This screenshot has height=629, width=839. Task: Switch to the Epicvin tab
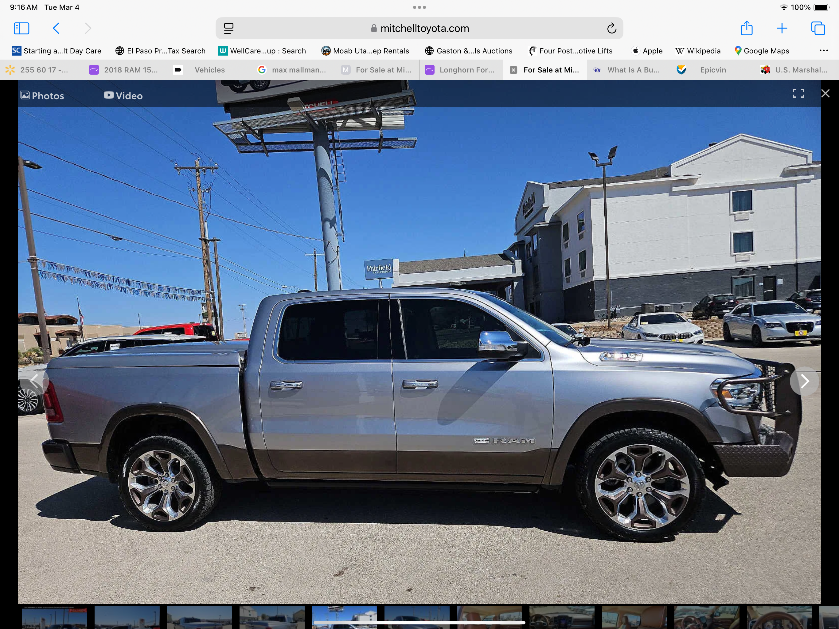(713, 70)
